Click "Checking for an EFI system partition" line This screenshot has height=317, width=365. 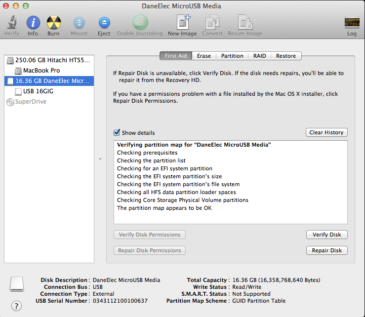164,168
